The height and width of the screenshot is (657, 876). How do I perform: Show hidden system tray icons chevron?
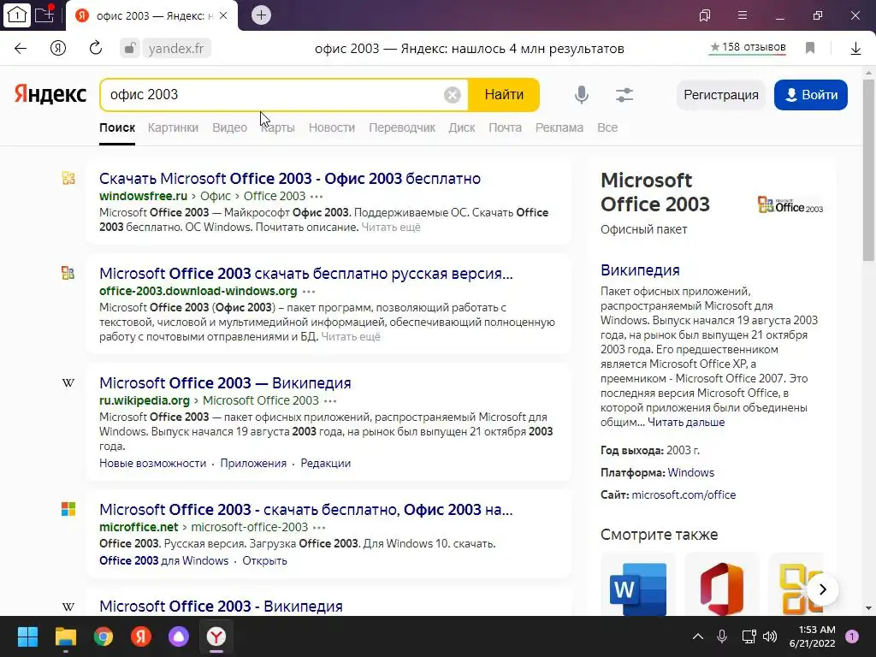pyautogui.click(x=698, y=636)
